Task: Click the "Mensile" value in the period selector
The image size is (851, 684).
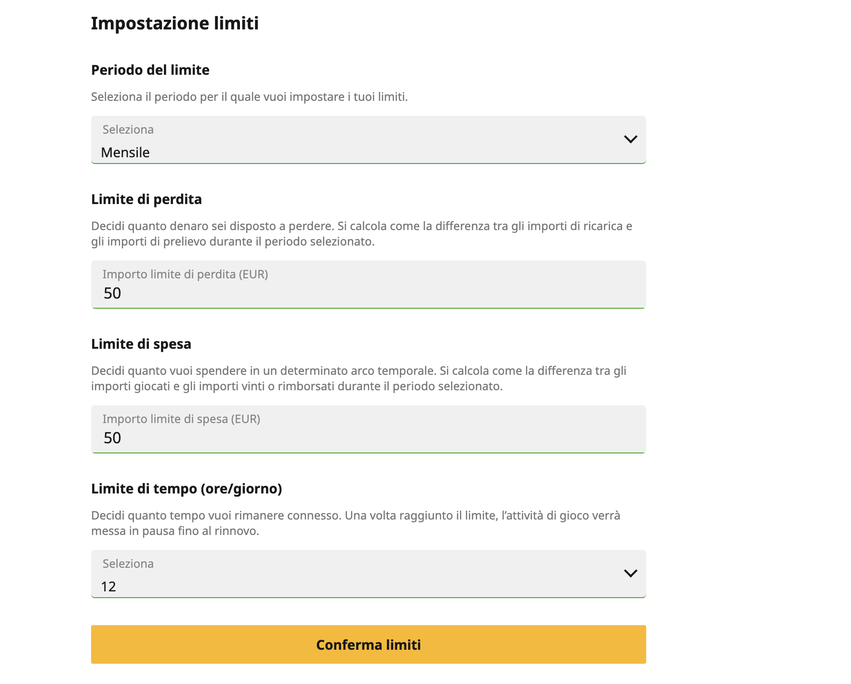Action: click(125, 152)
